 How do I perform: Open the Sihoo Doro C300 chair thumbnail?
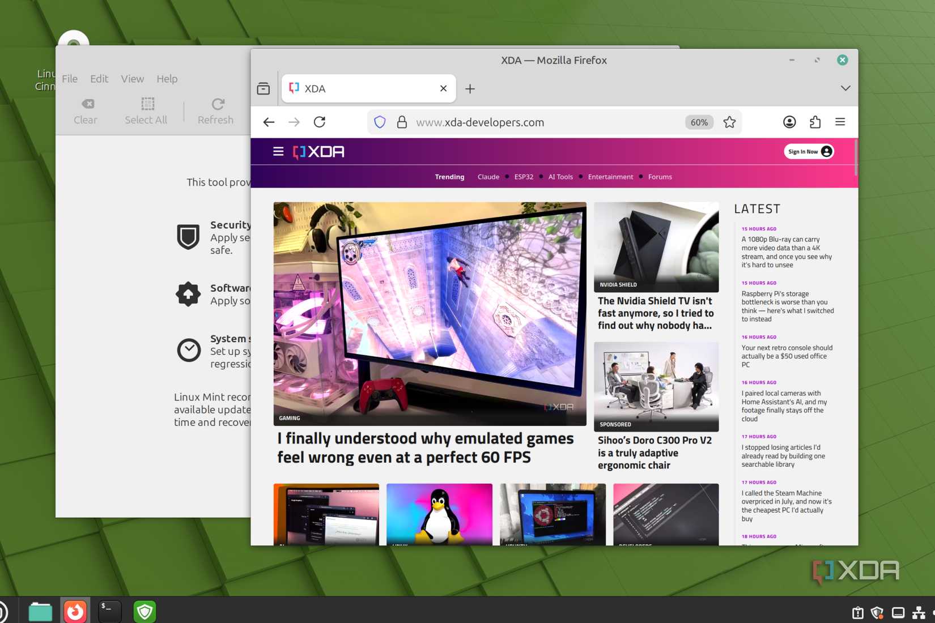click(x=656, y=386)
